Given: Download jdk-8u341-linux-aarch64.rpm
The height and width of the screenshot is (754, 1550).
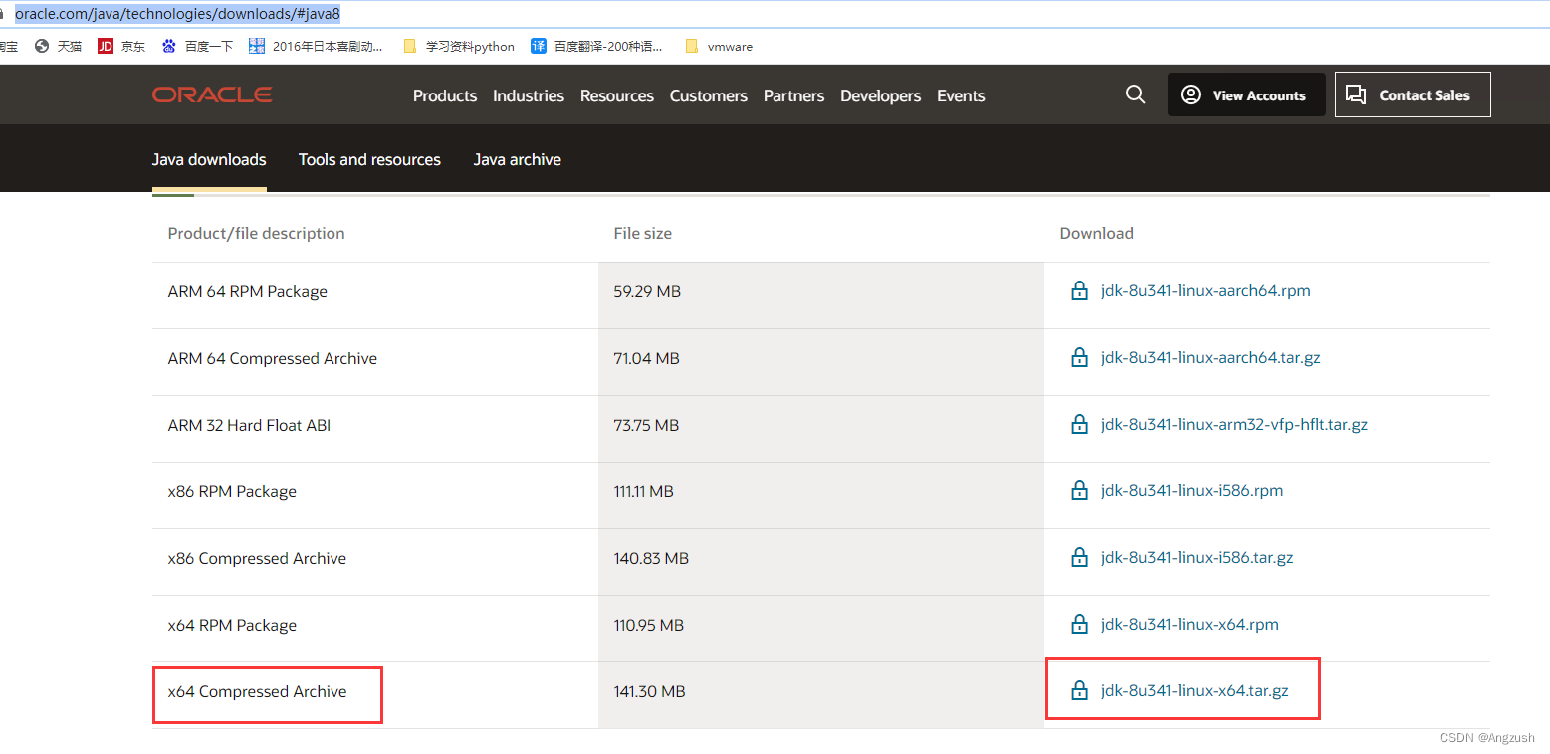Looking at the screenshot, I should pyautogui.click(x=1206, y=291).
